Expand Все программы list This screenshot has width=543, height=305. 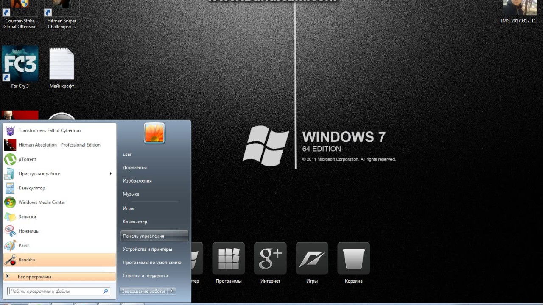pos(59,277)
